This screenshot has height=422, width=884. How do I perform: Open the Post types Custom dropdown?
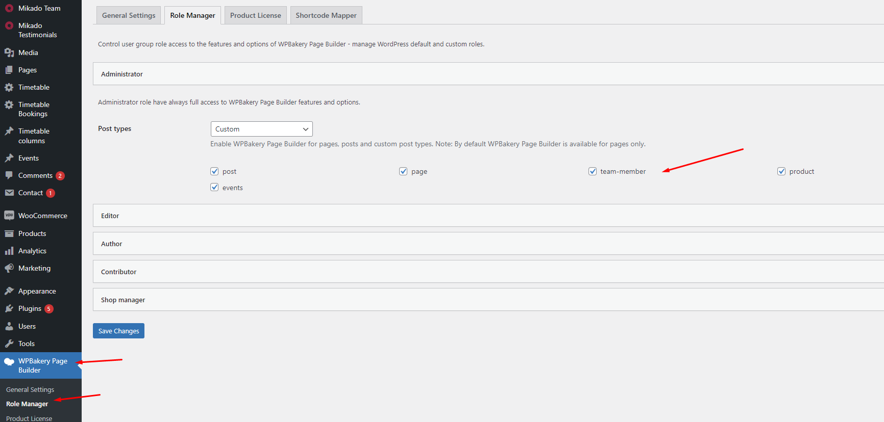tap(262, 129)
